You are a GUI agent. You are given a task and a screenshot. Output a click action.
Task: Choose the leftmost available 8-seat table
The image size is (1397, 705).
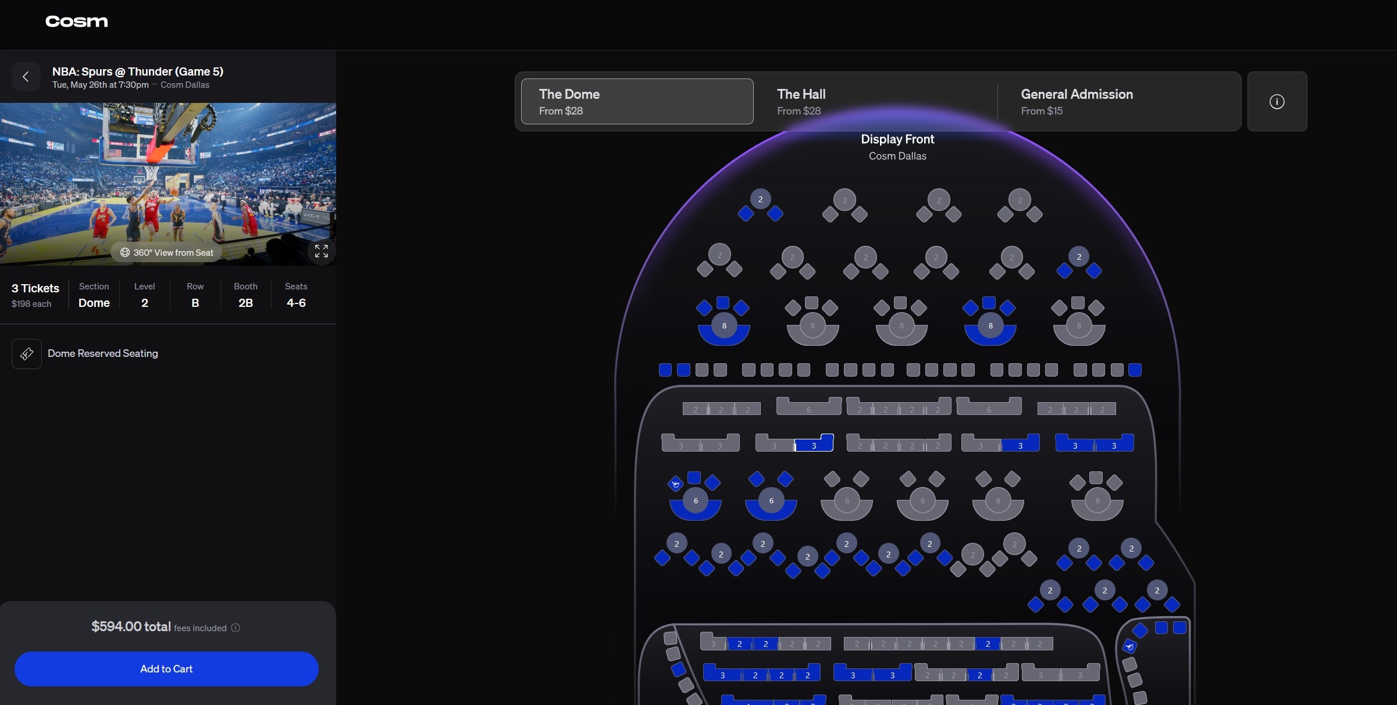pos(724,326)
